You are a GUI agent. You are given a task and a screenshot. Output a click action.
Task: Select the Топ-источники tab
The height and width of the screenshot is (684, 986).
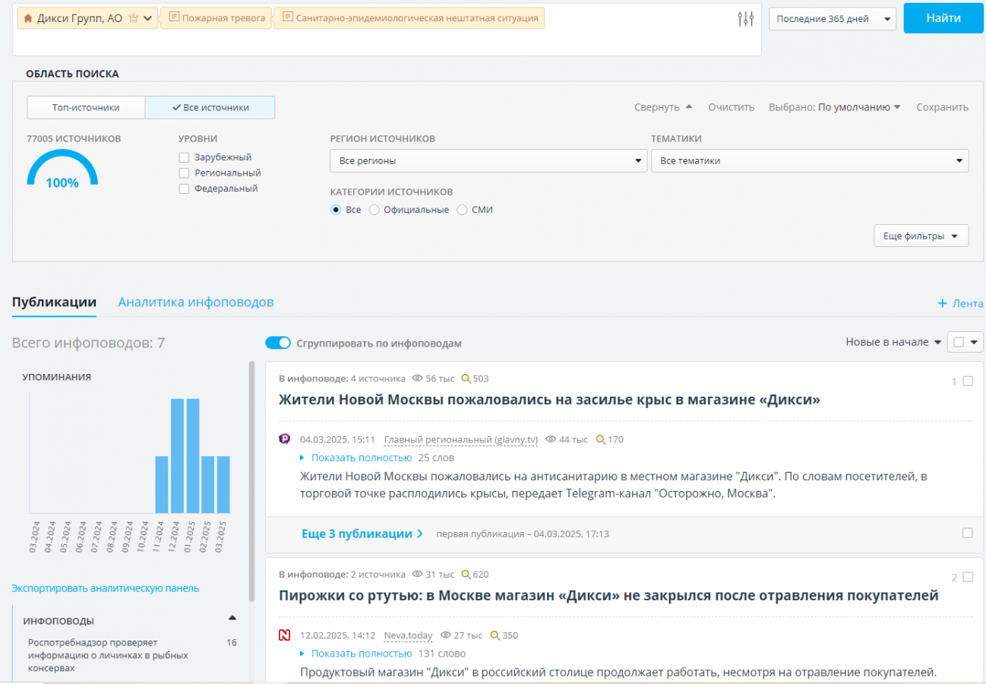point(86,108)
